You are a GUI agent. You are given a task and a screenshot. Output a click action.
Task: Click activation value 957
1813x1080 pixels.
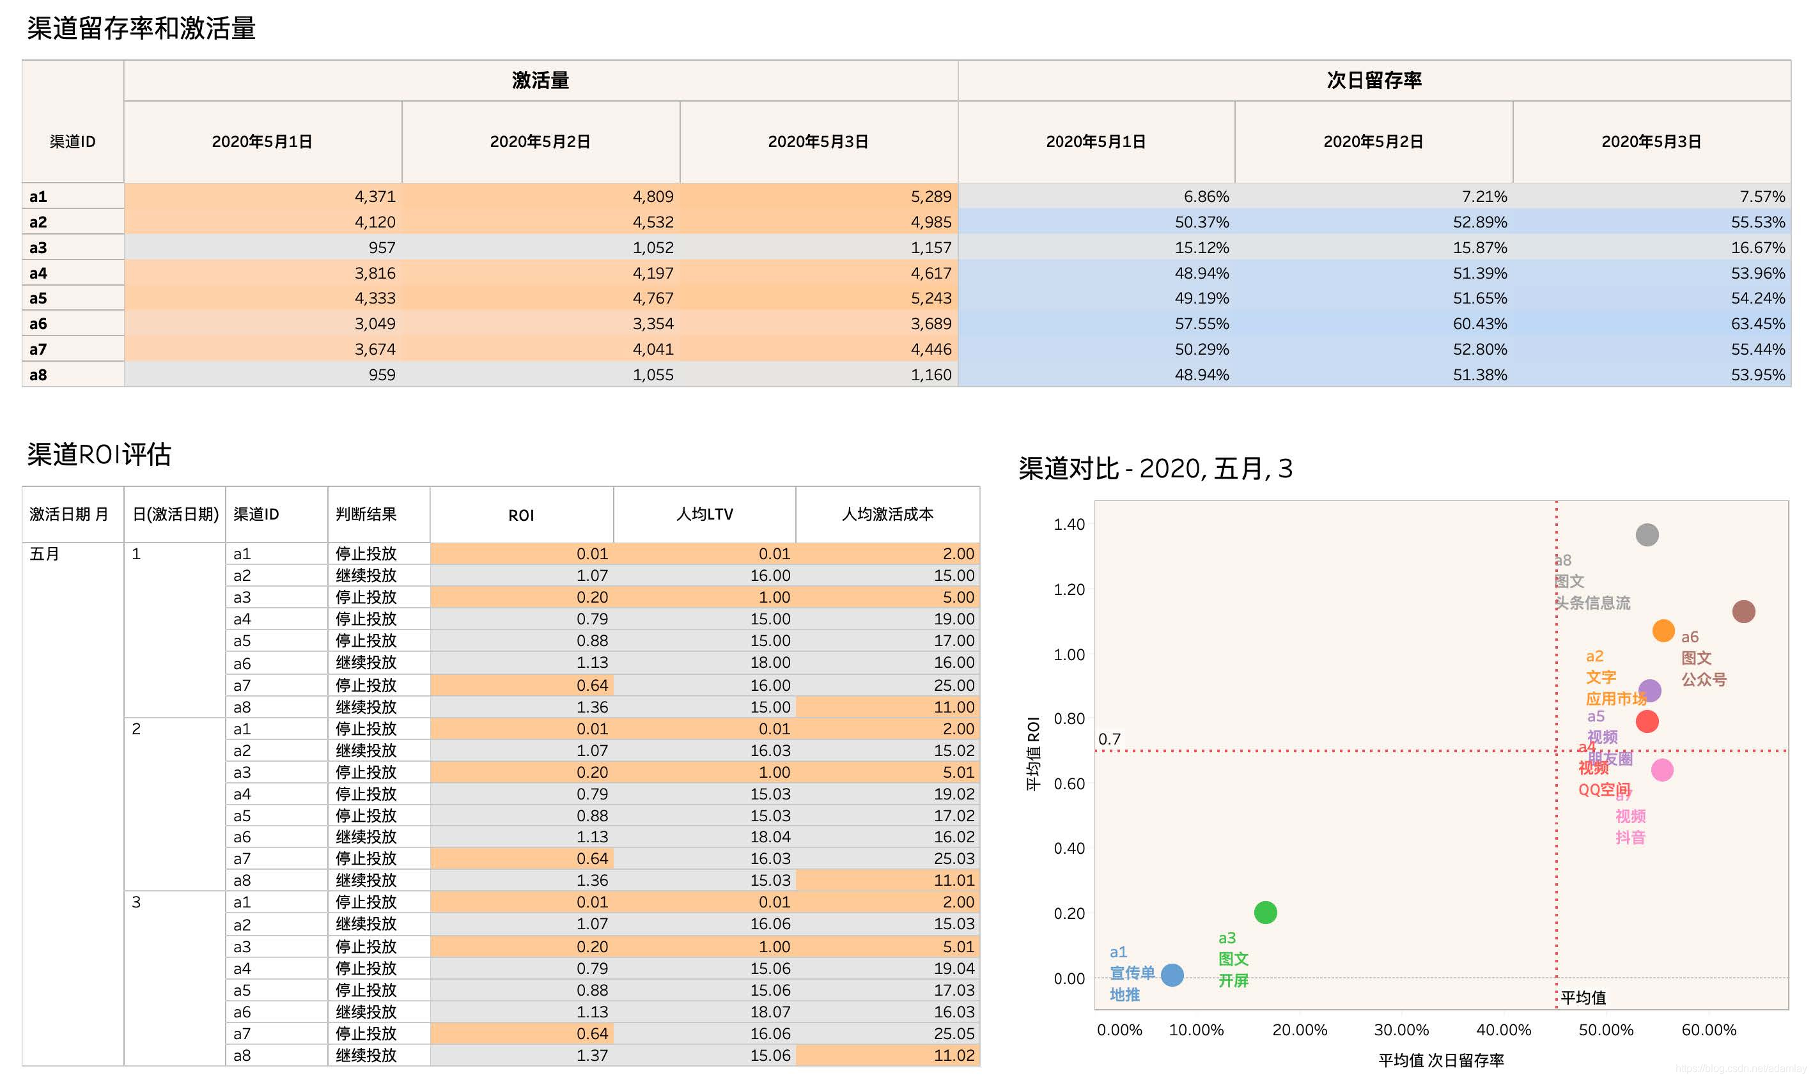point(263,247)
